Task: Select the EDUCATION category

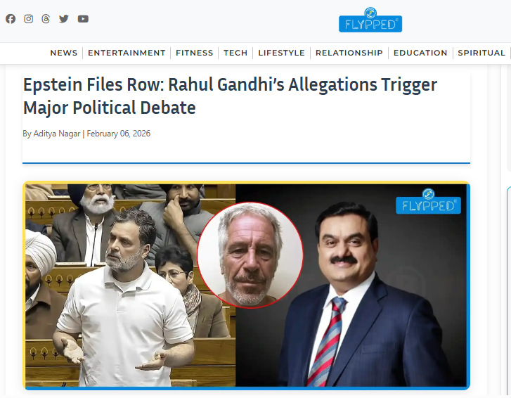Action: (x=420, y=53)
